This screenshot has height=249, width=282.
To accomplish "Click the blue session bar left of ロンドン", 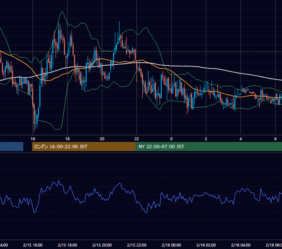I will coord(12,146).
